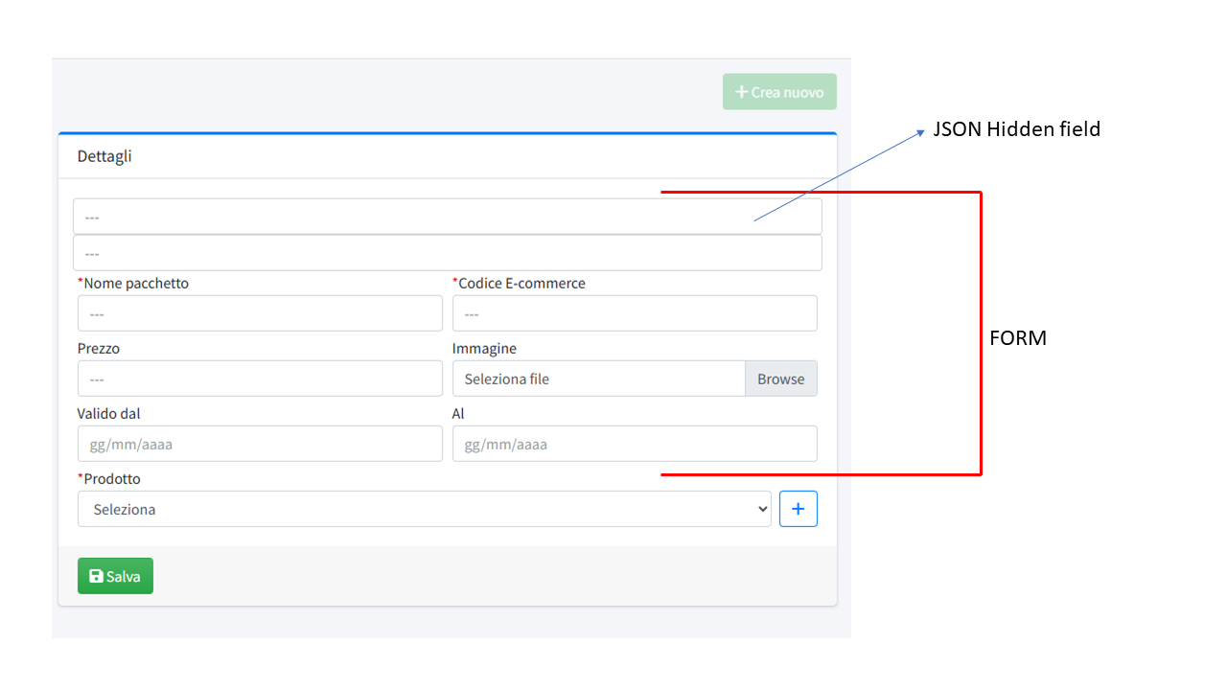
Task: Click the red asterisk beside Codice E-commerce
Action: tap(455, 283)
